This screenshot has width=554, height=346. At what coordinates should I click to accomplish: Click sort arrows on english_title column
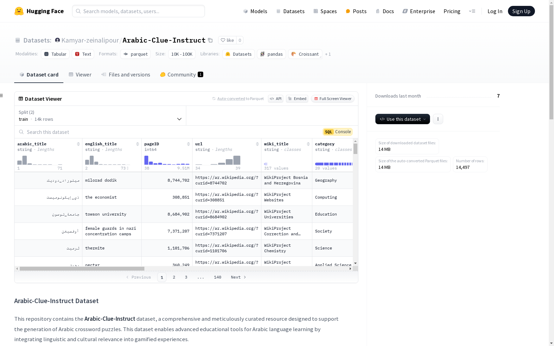[137, 144]
